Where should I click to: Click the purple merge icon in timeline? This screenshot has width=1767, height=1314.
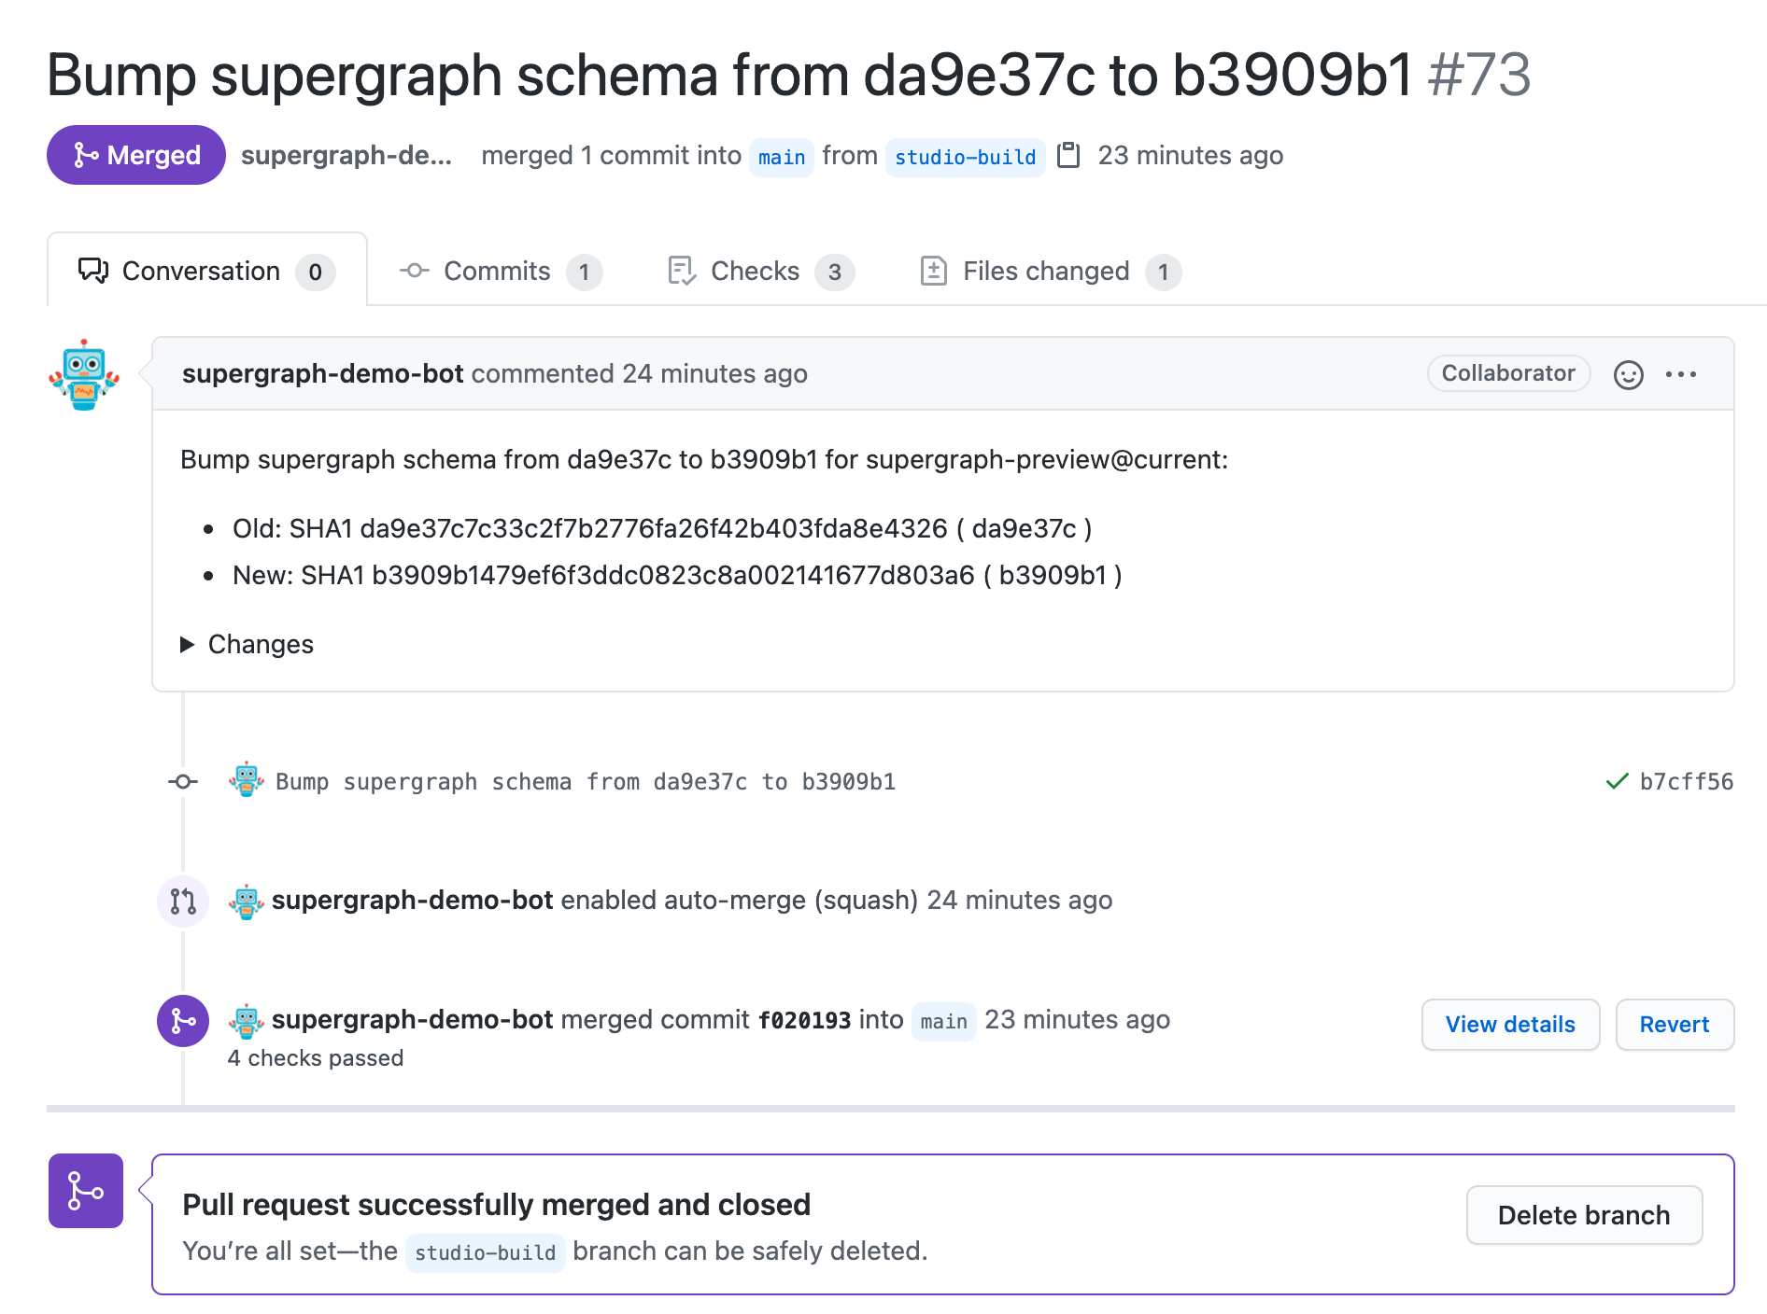183,1021
